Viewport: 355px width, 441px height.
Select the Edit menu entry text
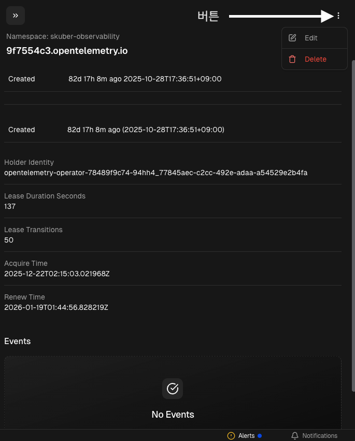tap(311, 38)
